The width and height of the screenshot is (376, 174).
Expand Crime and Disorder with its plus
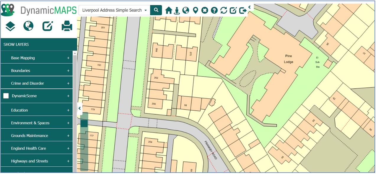pyautogui.click(x=68, y=83)
